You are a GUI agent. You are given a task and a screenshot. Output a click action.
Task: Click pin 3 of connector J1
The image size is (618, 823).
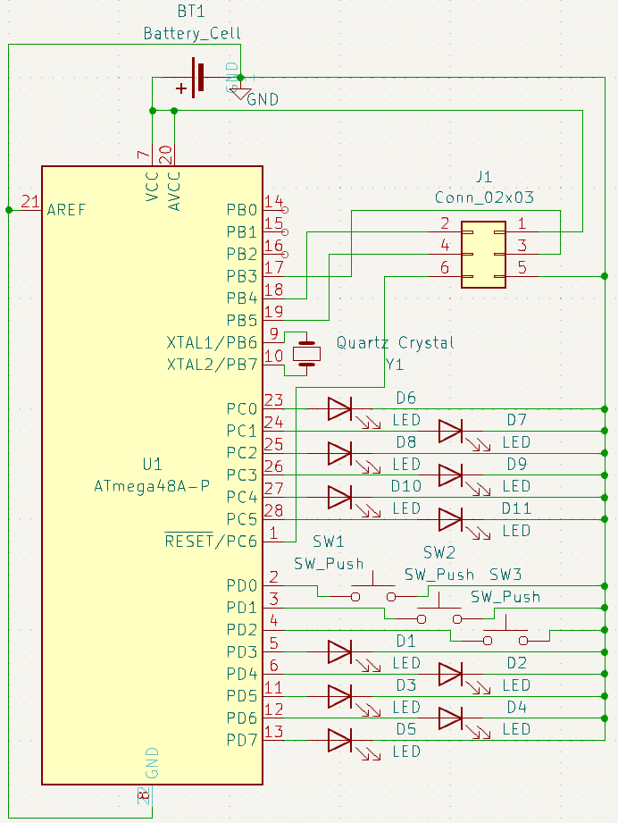click(x=522, y=246)
